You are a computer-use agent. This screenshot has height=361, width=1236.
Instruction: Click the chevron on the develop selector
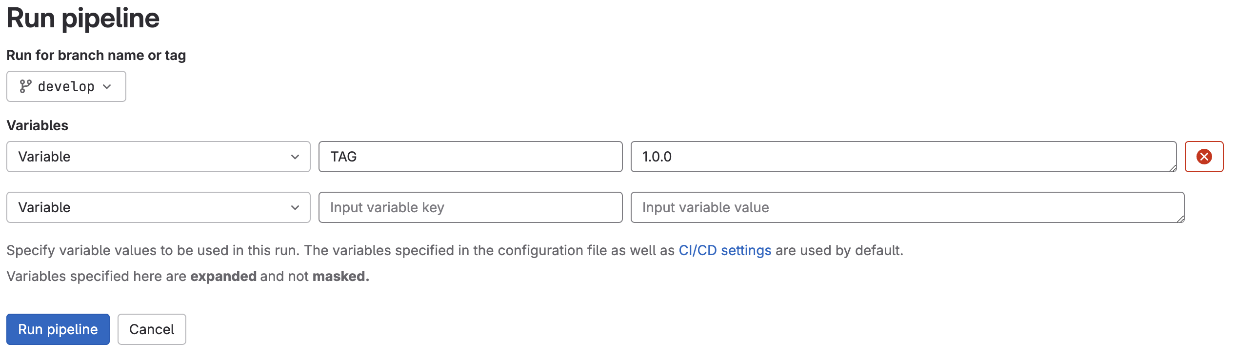coord(107,86)
